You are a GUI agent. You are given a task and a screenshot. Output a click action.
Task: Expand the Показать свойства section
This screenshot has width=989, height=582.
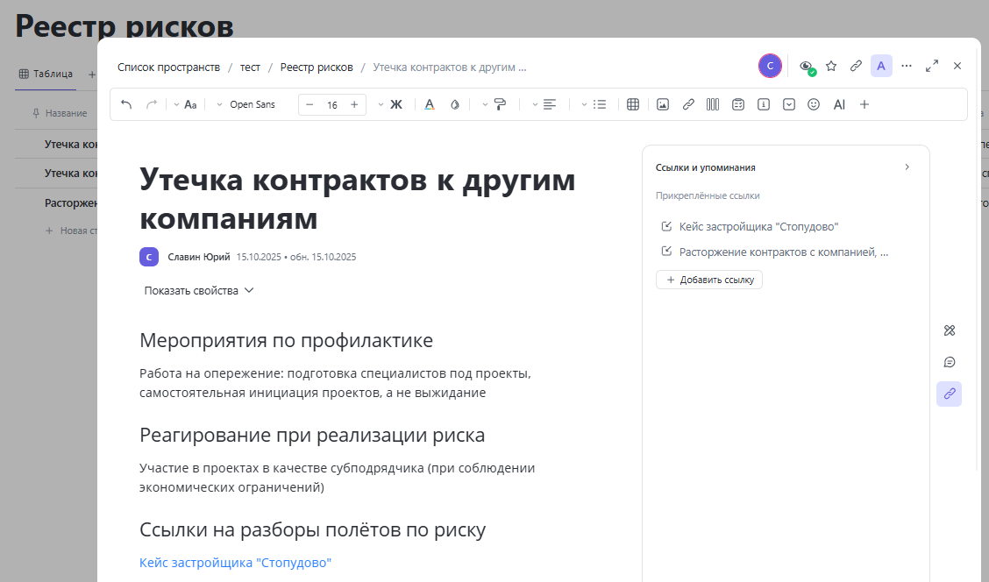tap(198, 289)
